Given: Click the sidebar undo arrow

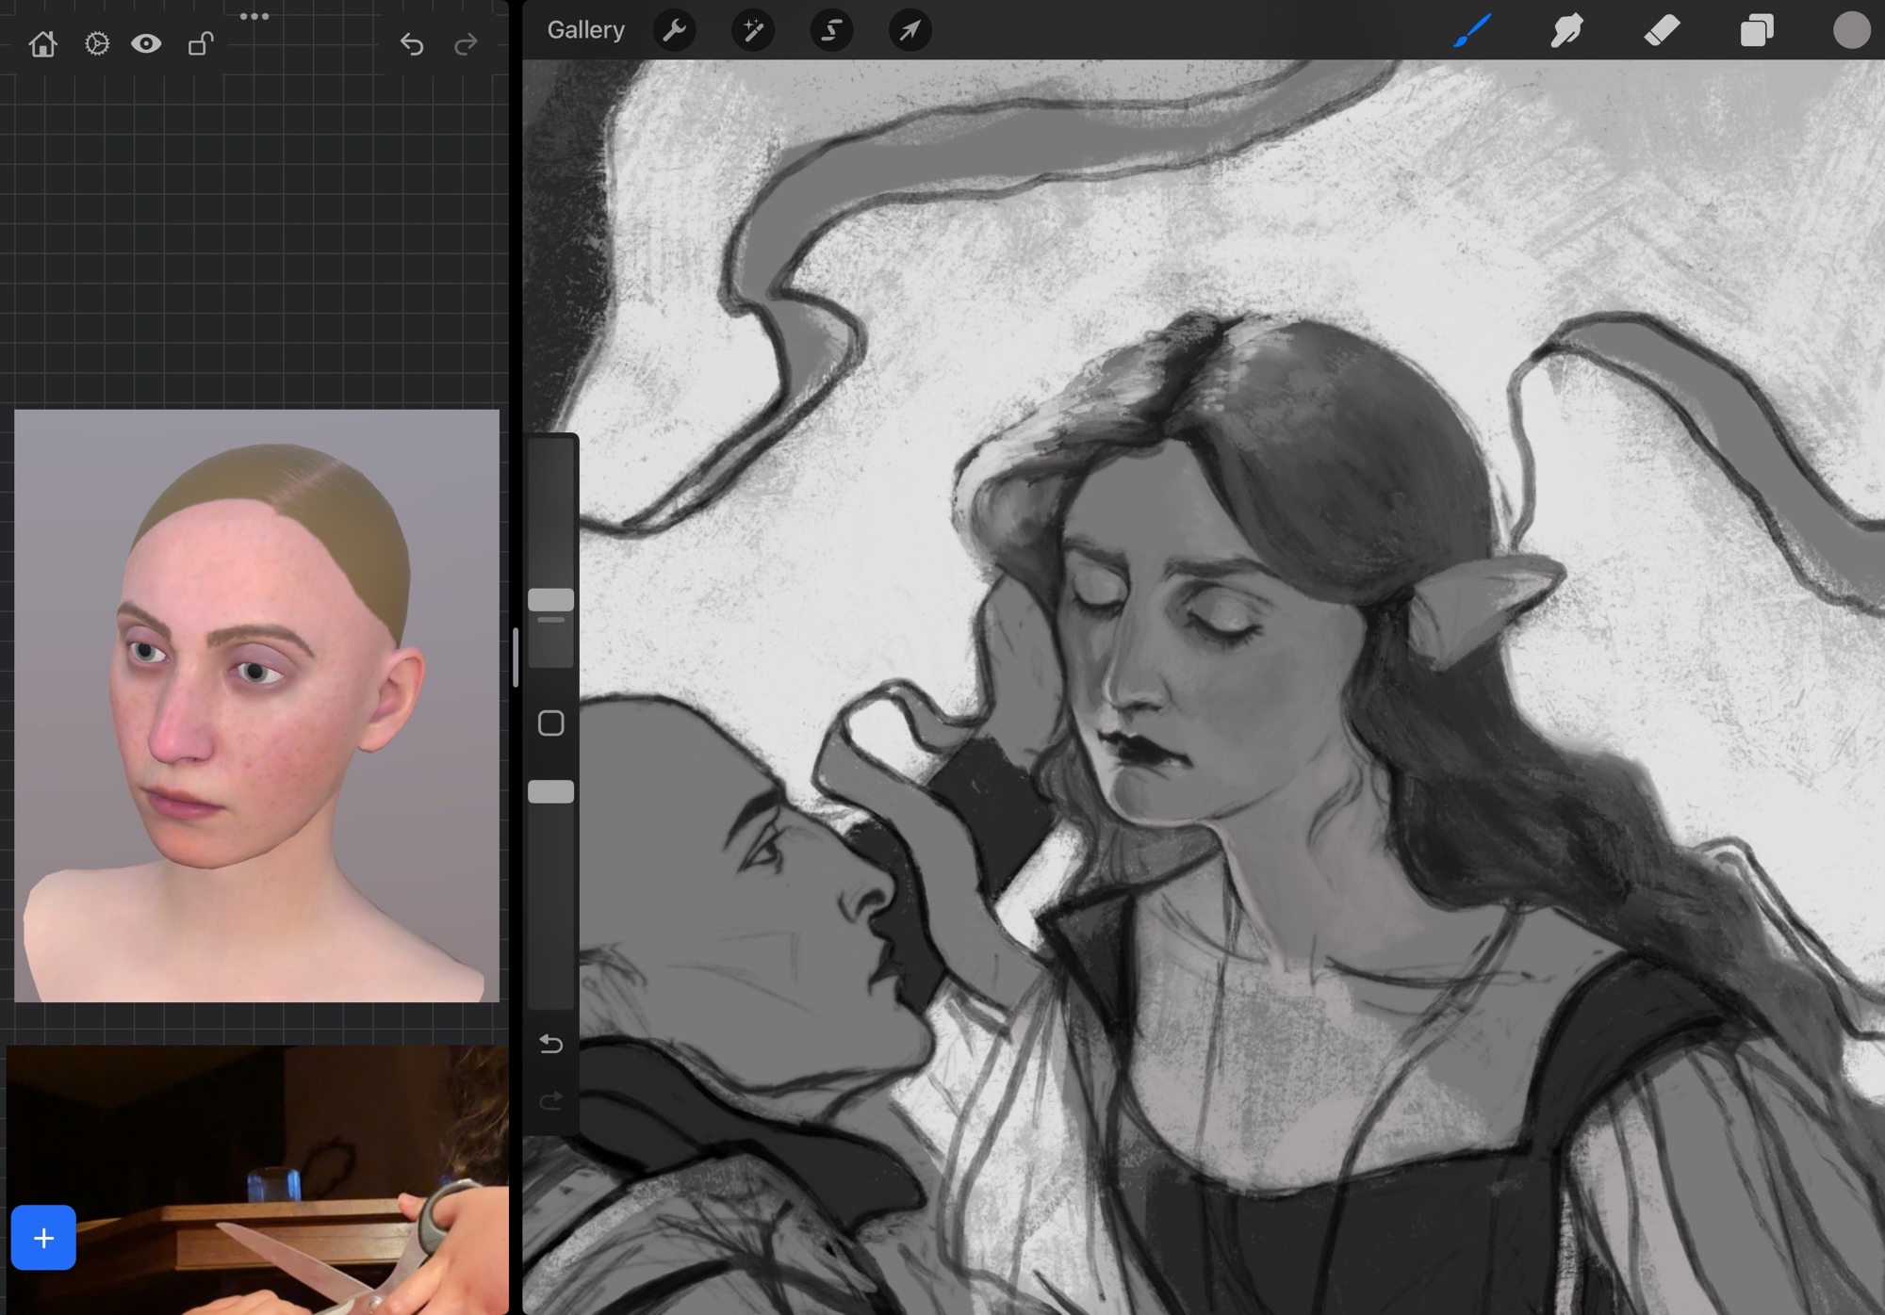Looking at the screenshot, I should pyautogui.click(x=550, y=1044).
